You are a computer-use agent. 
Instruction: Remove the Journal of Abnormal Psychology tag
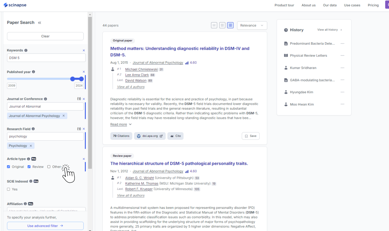tap(64, 116)
